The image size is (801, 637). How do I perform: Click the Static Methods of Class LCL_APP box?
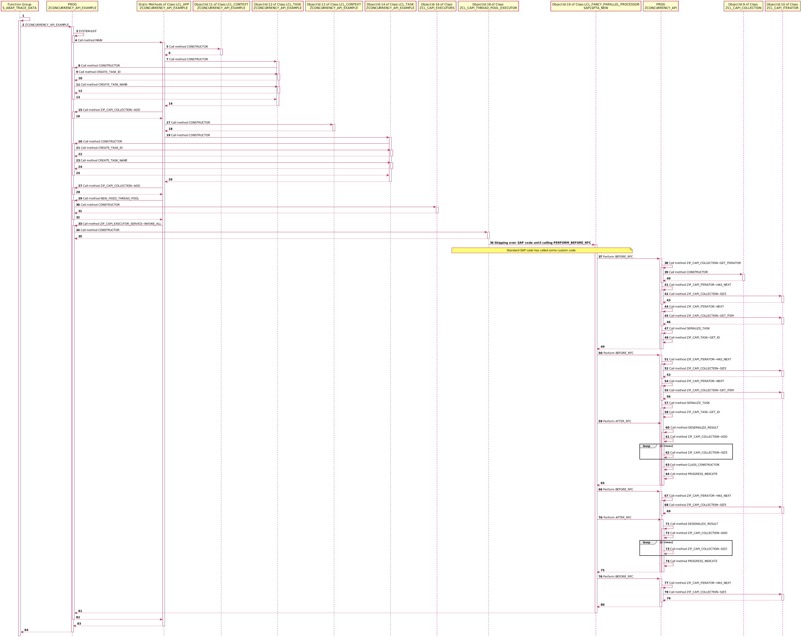[164, 6]
